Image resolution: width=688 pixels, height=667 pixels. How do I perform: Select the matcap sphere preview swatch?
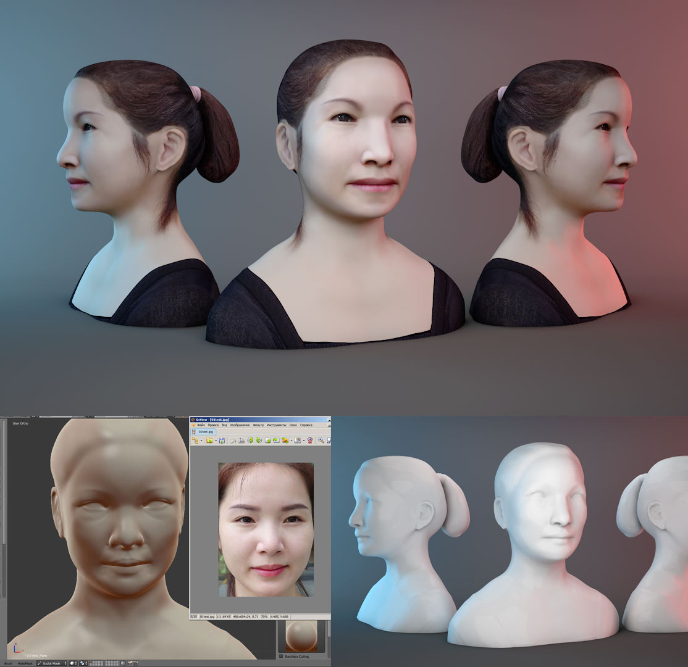(x=301, y=636)
